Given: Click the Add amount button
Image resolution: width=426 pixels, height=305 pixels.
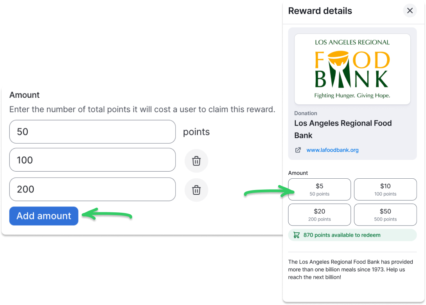Looking at the screenshot, I should pos(44,216).
